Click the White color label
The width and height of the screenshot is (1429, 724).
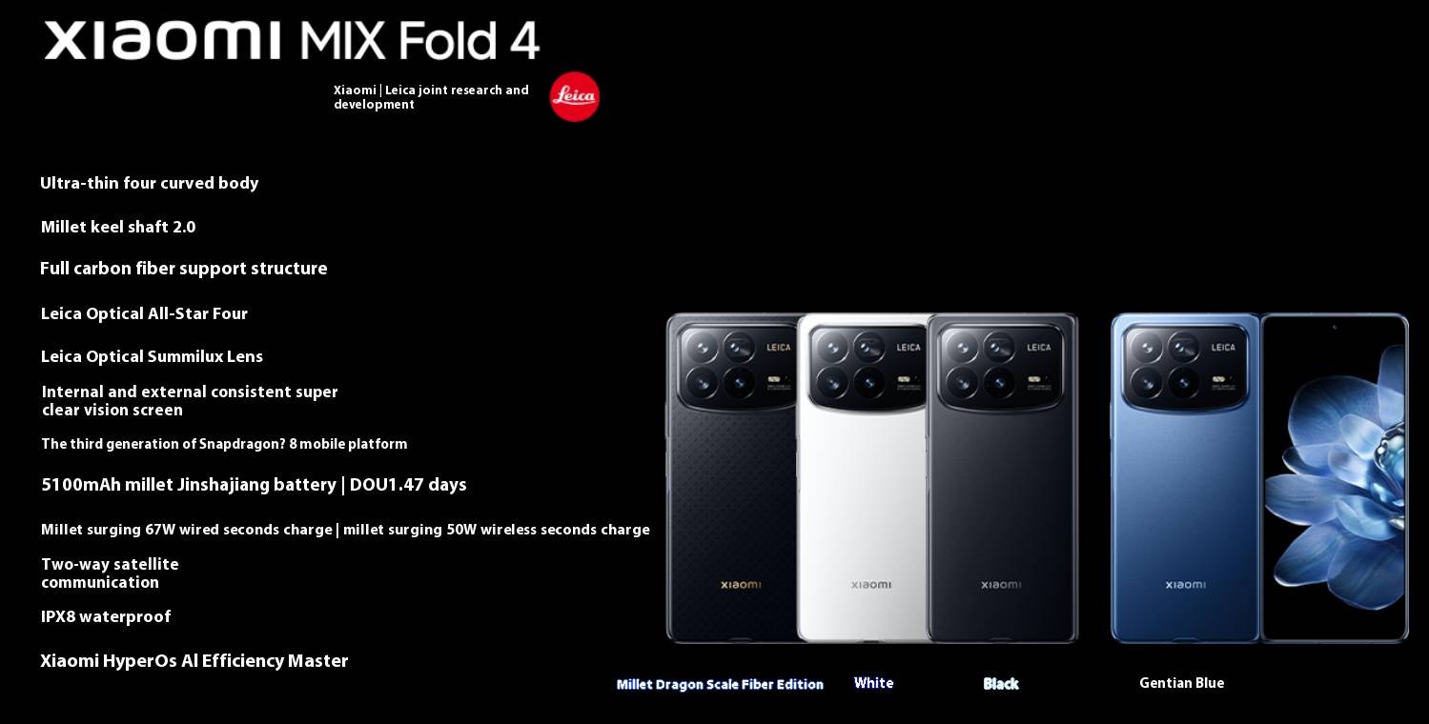point(874,683)
